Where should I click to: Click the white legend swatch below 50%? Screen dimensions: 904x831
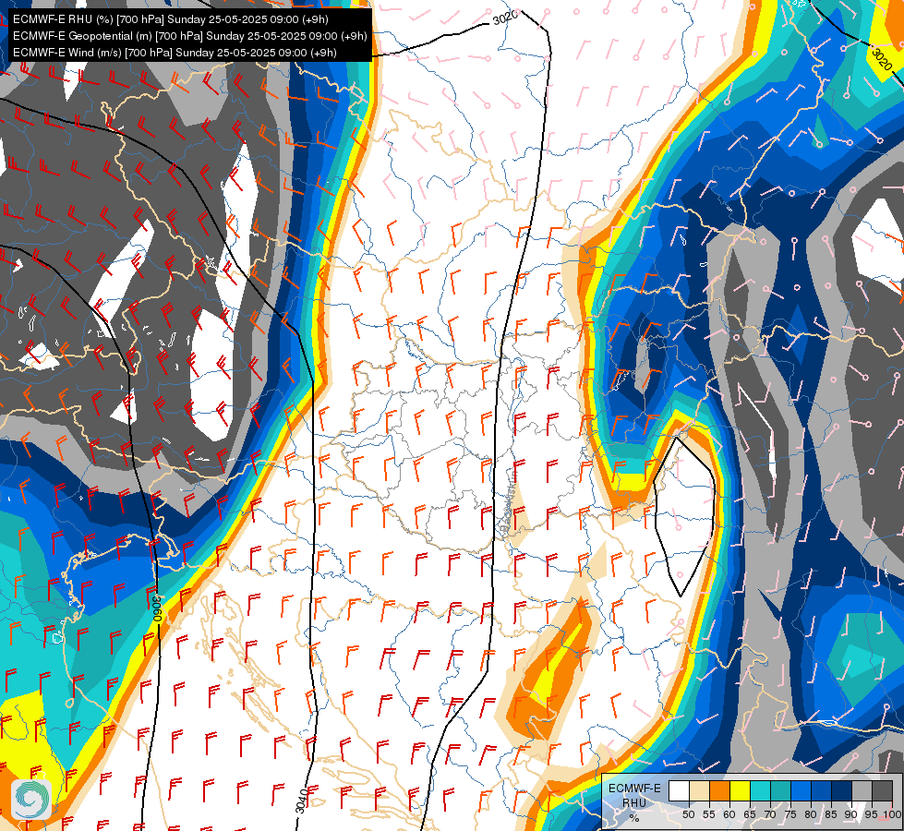(x=679, y=791)
